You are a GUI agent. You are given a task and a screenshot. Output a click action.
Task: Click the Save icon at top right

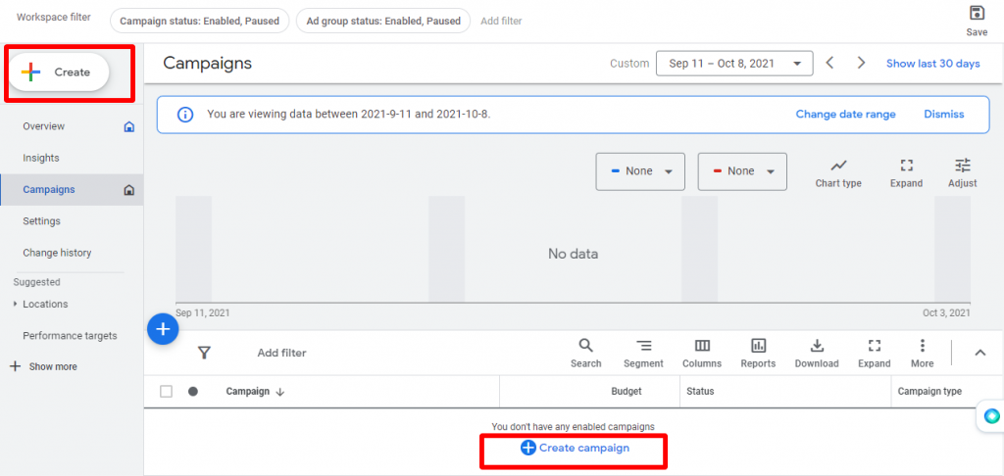coord(977,14)
